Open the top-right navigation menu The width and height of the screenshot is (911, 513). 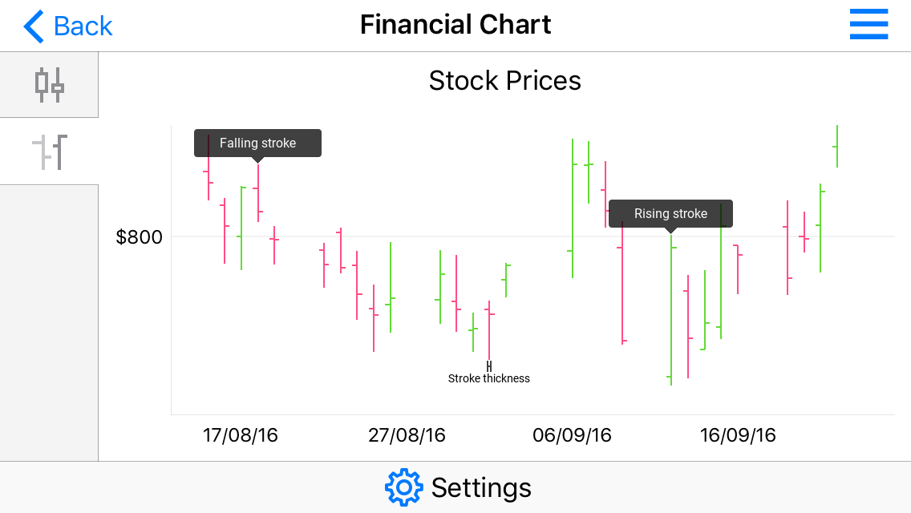click(868, 24)
